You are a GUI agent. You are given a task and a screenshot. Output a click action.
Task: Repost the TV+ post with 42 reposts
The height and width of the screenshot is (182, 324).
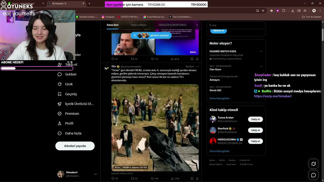(x=132, y=178)
